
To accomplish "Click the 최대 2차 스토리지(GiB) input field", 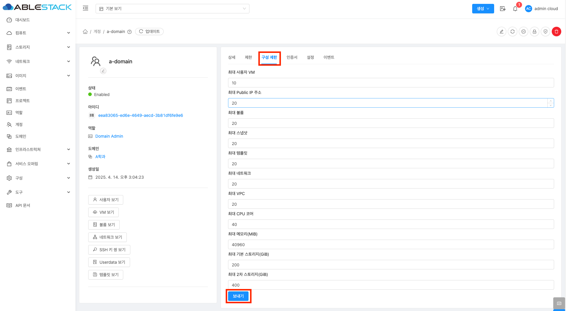I will coord(391,285).
